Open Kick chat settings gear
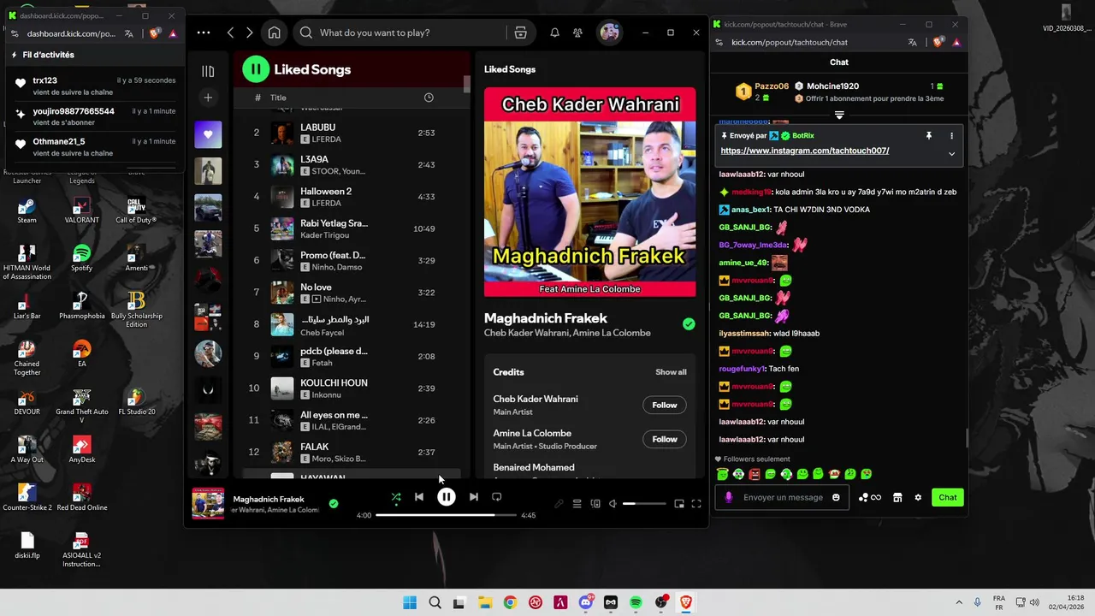The image size is (1095, 616). tap(918, 497)
